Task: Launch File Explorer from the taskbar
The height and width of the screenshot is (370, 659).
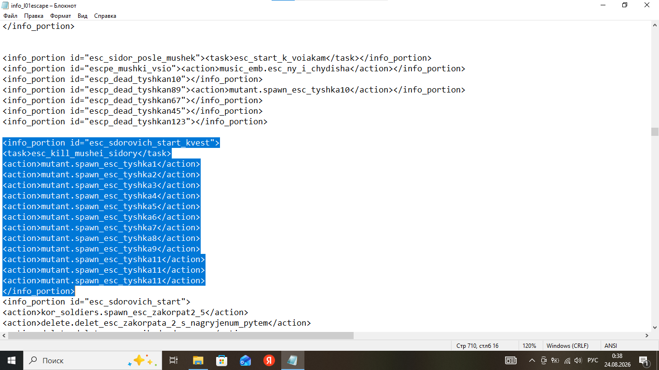Action: pyautogui.click(x=198, y=360)
